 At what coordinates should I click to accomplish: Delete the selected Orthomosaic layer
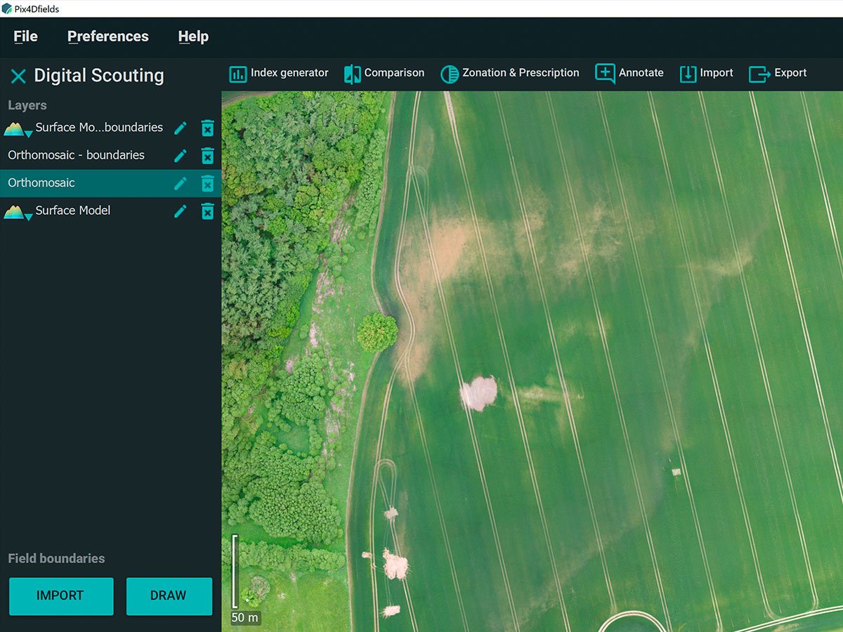207,183
